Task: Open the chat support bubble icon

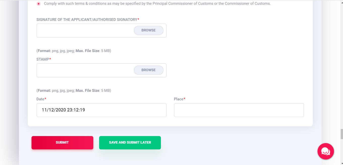Action: click(326, 151)
